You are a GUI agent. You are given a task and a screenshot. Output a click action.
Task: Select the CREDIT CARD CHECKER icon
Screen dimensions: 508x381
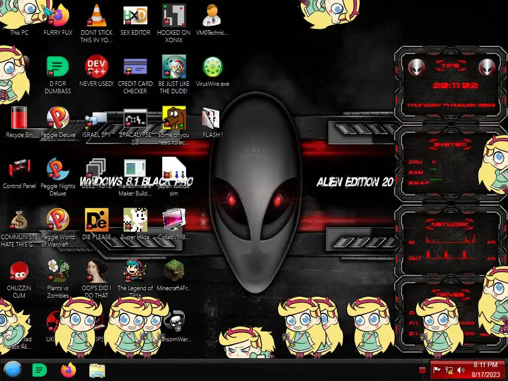tap(135, 74)
